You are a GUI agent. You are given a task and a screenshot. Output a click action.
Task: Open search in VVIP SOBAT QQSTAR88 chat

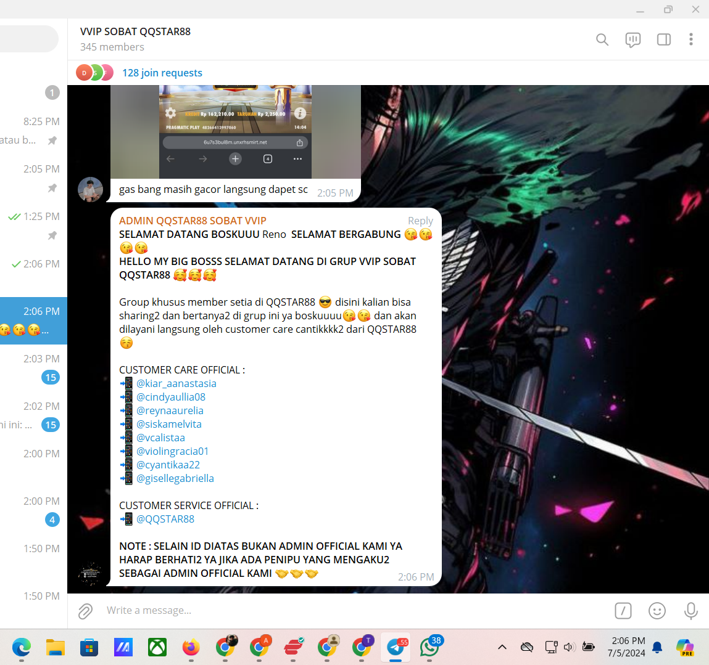tap(602, 40)
